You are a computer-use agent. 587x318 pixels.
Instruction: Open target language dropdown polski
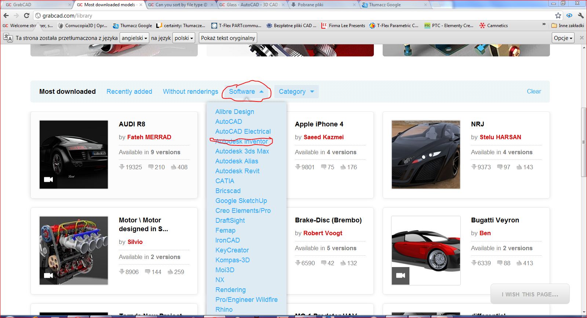click(184, 38)
